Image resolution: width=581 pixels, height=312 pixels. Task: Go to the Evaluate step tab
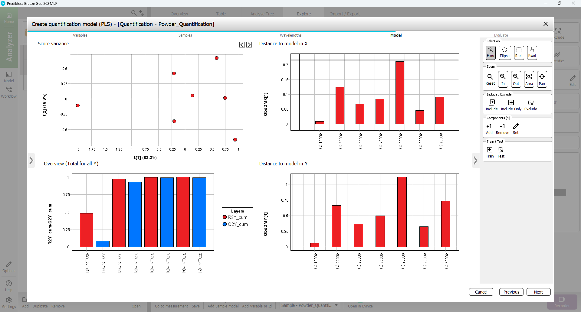[501, 35]
